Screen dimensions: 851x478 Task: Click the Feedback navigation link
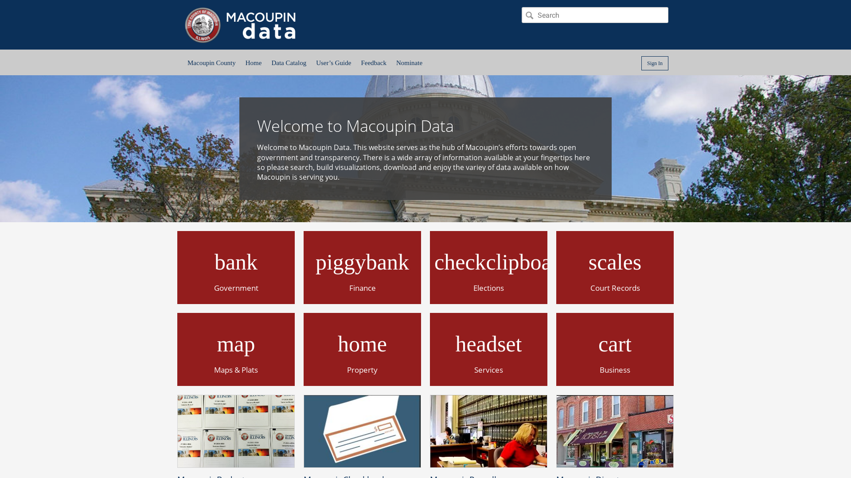coord(374,63)
